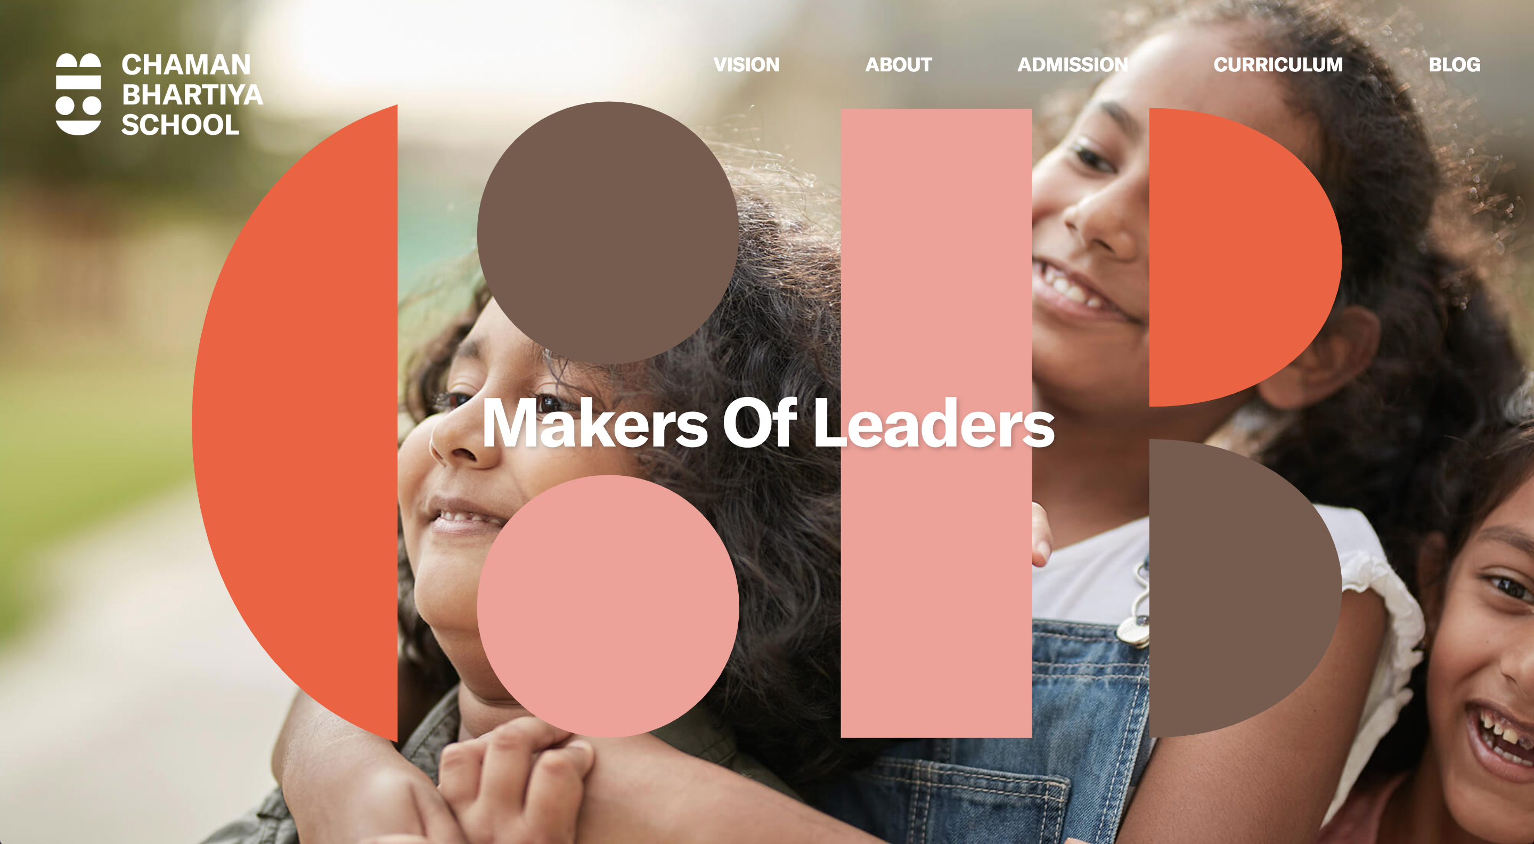Click the Chaman Bhartiya School name text

(192, 95)
